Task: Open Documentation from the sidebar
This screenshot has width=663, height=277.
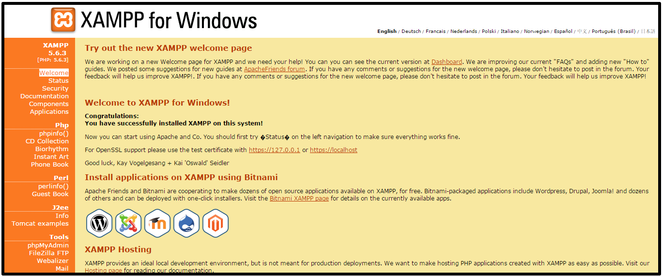Action: coord(45,96)
